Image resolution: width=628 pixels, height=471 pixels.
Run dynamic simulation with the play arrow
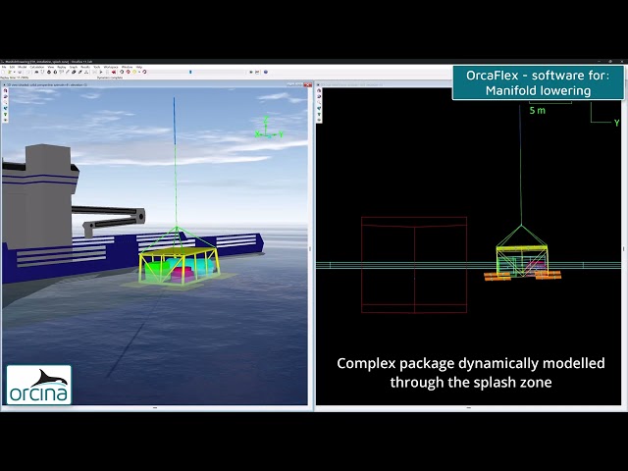pyautogui.click(x=101, y=72)
